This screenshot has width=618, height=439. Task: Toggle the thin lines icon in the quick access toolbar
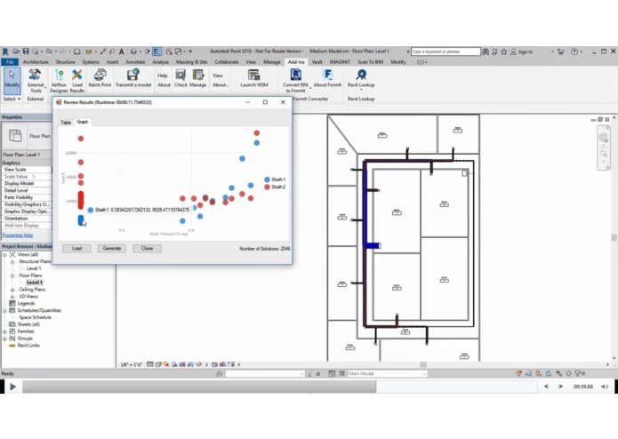coord(157,52)
